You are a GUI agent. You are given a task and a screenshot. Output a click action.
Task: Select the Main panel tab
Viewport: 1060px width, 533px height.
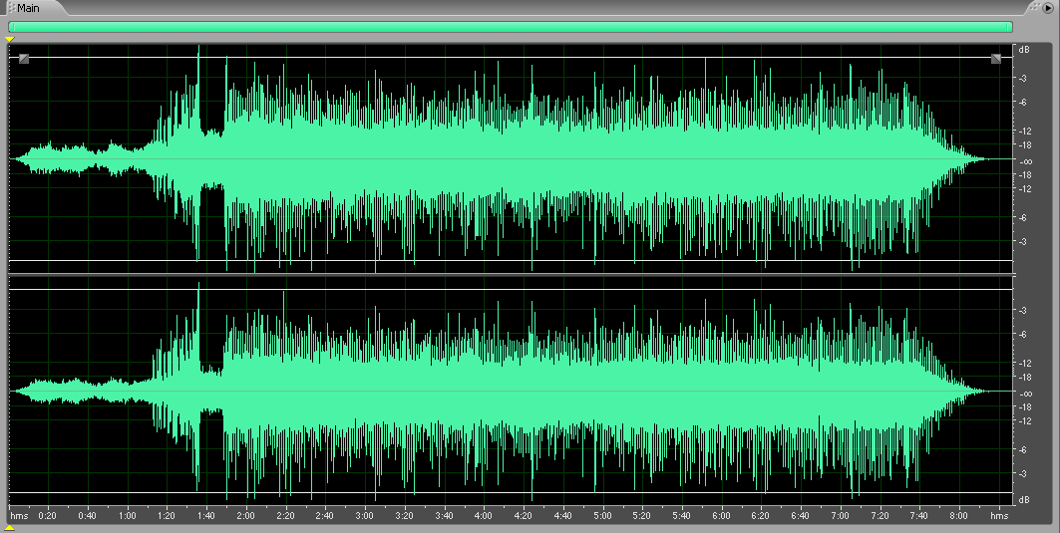click(x=30, y=8)
